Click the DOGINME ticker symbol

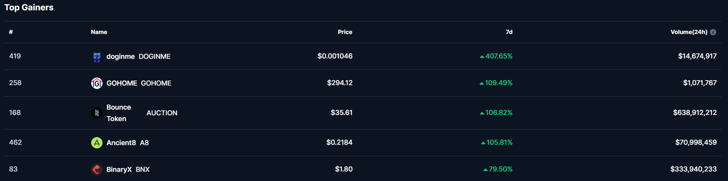(154, 57)
